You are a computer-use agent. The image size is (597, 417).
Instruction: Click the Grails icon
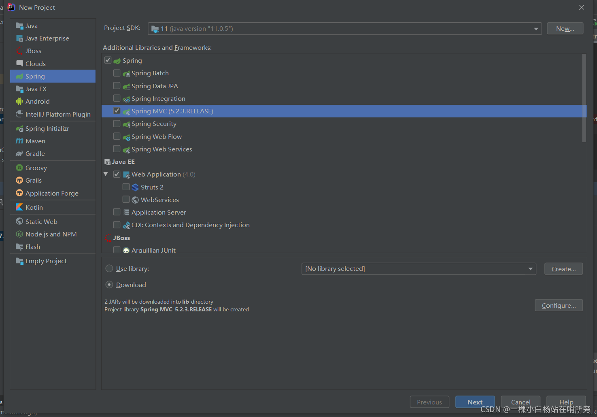(19, 180)
